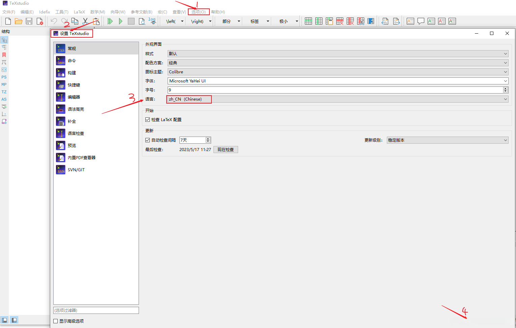Image resolution: width=516 pixels, height=328 pixels.
Task: Select the 常规 settings category
Action: [96, 48]
